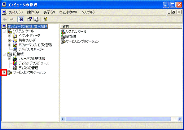Open the ファイル(F) menu
This screenshot has height=130, width=184.
[16, 12]
